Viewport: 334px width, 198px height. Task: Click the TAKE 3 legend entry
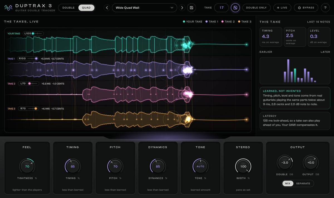[x=245, y=22]
